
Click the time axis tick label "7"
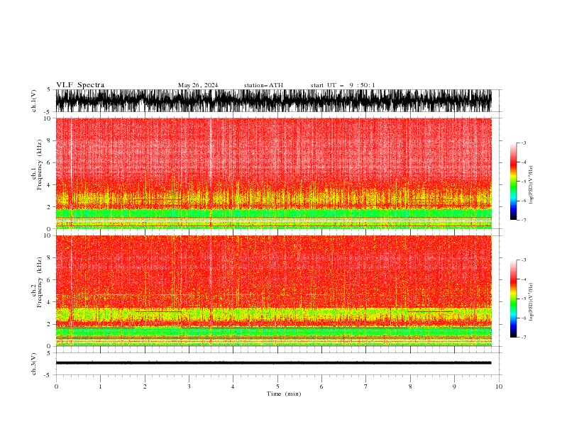tap(366, 386)
